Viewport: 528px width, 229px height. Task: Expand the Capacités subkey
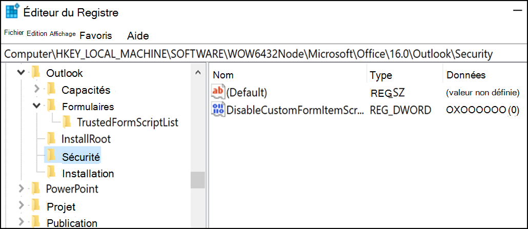pos(37,89)
